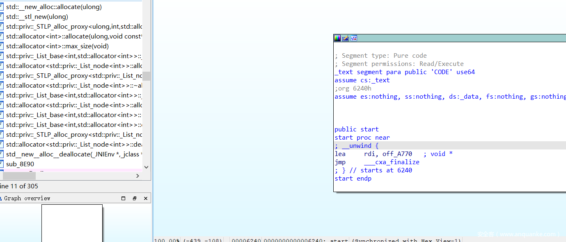The image size is (566, 242).
Task: Click '; } // starts at 6240' line
Action: 373,170
